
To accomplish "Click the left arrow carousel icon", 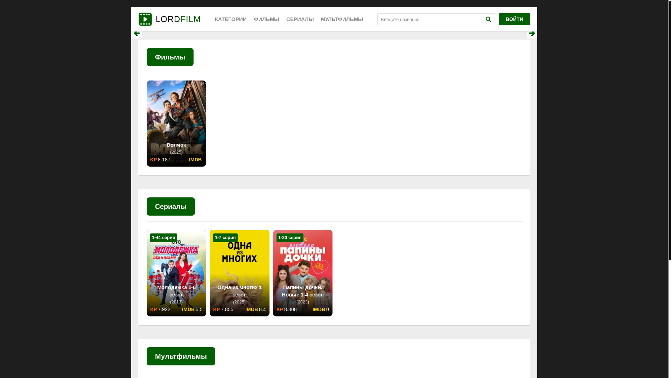I will tap(137, 34).
